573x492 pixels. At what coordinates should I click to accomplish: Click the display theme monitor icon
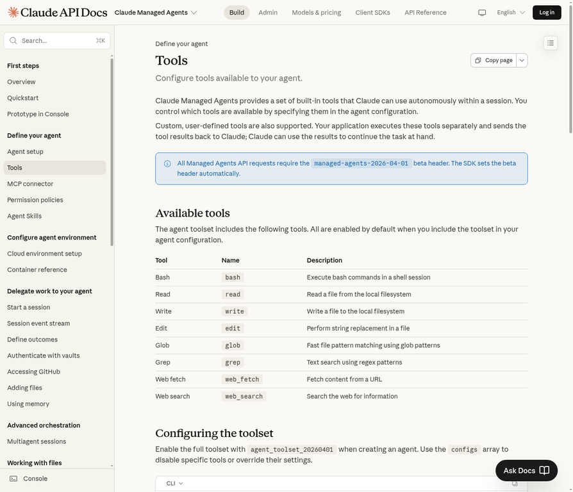[x=482, y=12]
